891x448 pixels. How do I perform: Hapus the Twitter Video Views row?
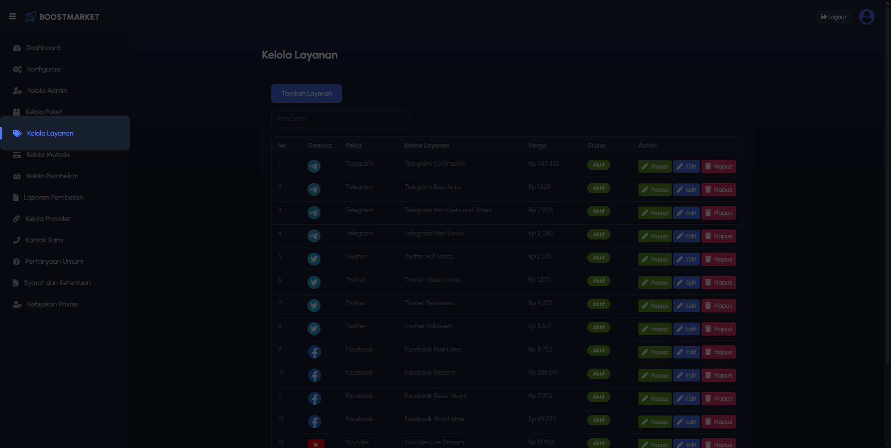tap(718, 282)
